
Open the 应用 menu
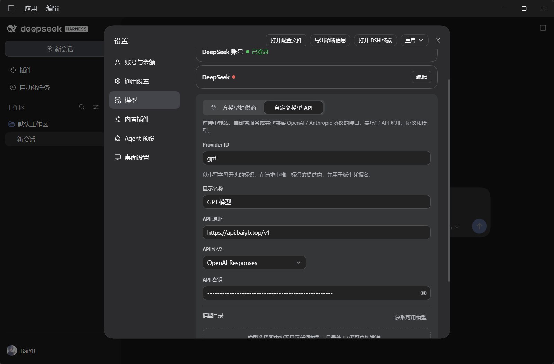pos(31,8)
